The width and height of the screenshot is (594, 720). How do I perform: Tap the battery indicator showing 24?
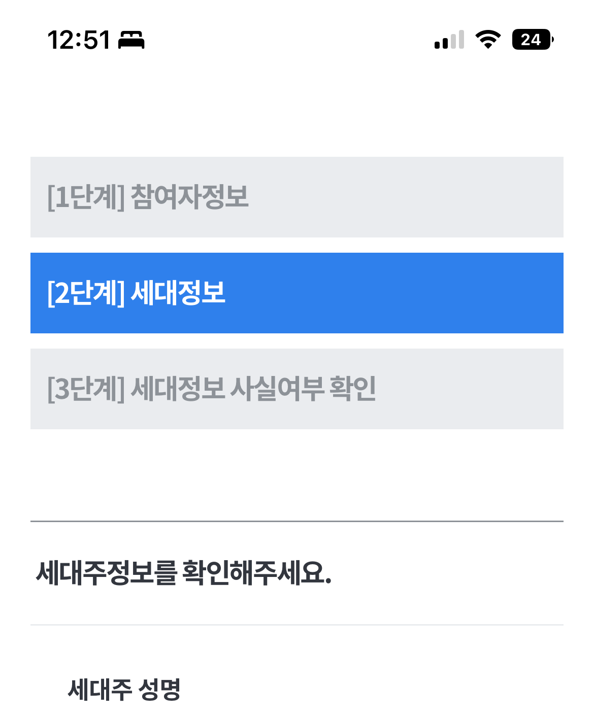531,40
